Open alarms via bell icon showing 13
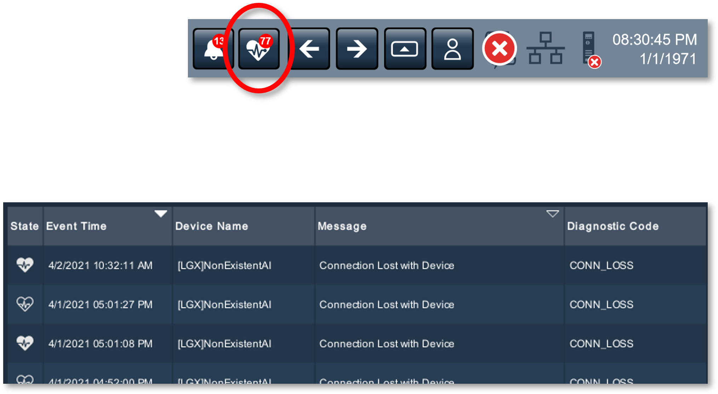The height and width of the screenshot is (394, 718). (213, 48)
